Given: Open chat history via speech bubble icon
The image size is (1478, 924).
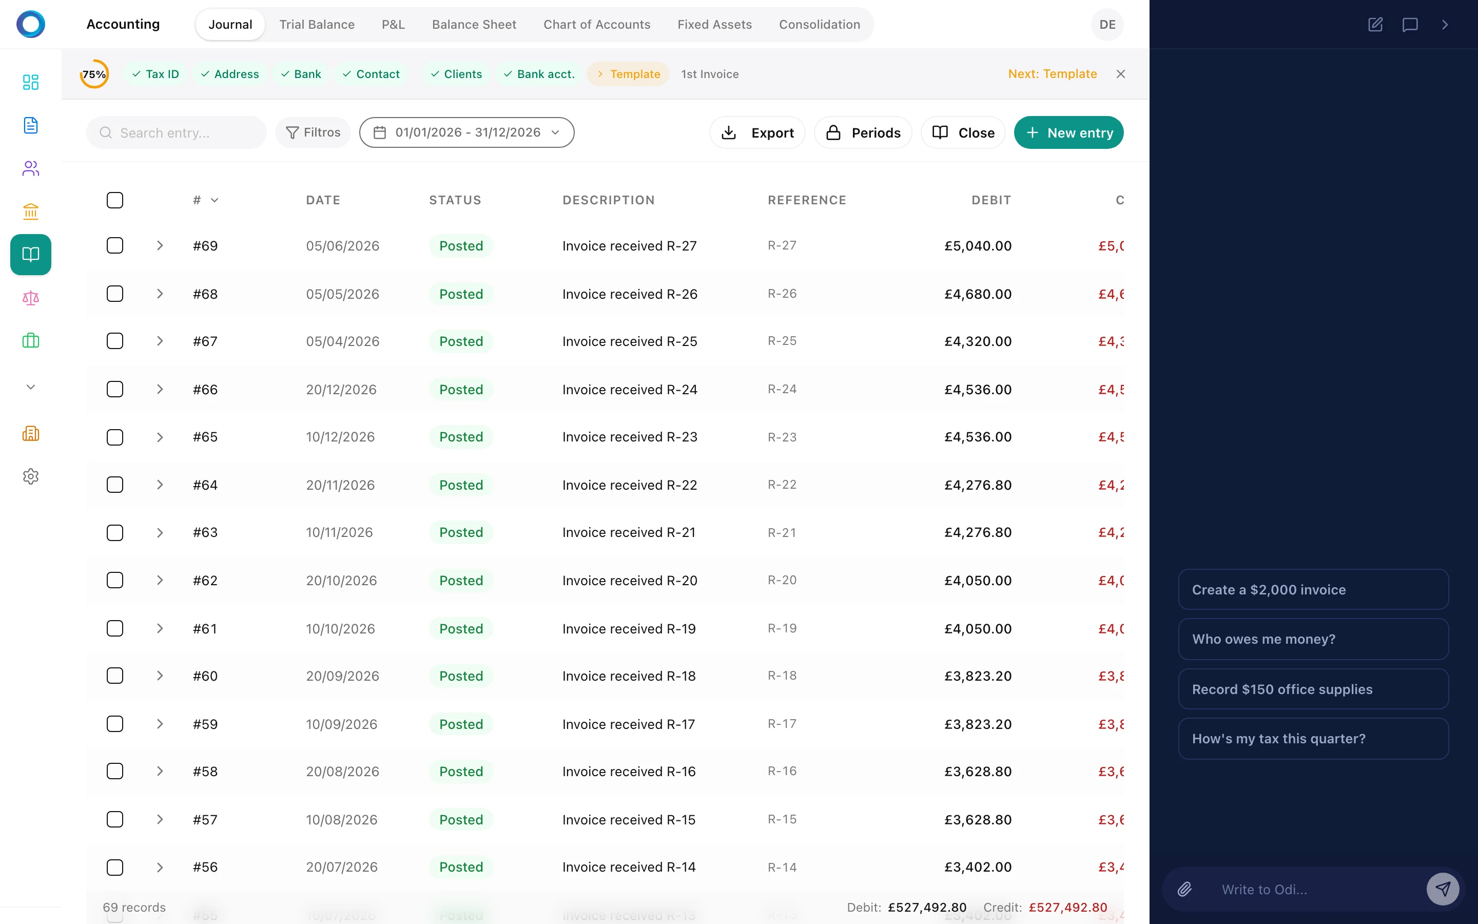Looking at the screenshot, I should (x=1411, y=25).
